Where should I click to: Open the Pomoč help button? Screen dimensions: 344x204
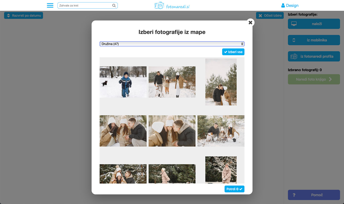click(x=314, y=195)
